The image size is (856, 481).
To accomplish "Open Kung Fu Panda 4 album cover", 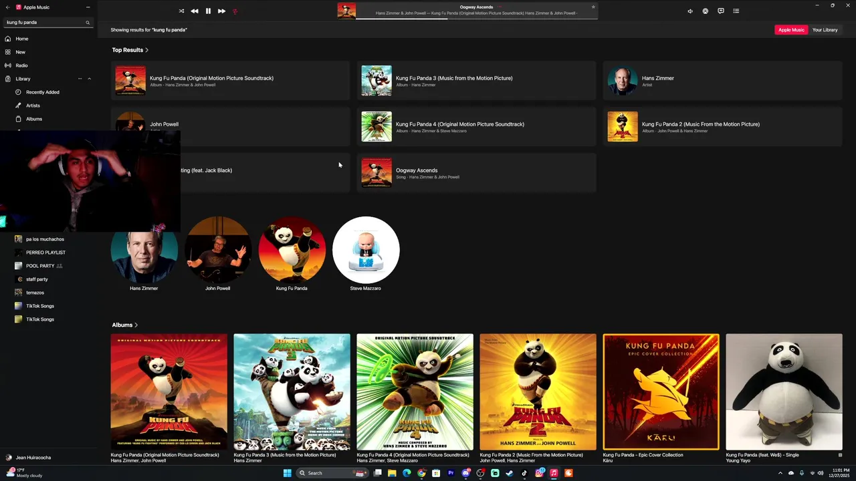I will pyautogui.click(x=415, y=392).
